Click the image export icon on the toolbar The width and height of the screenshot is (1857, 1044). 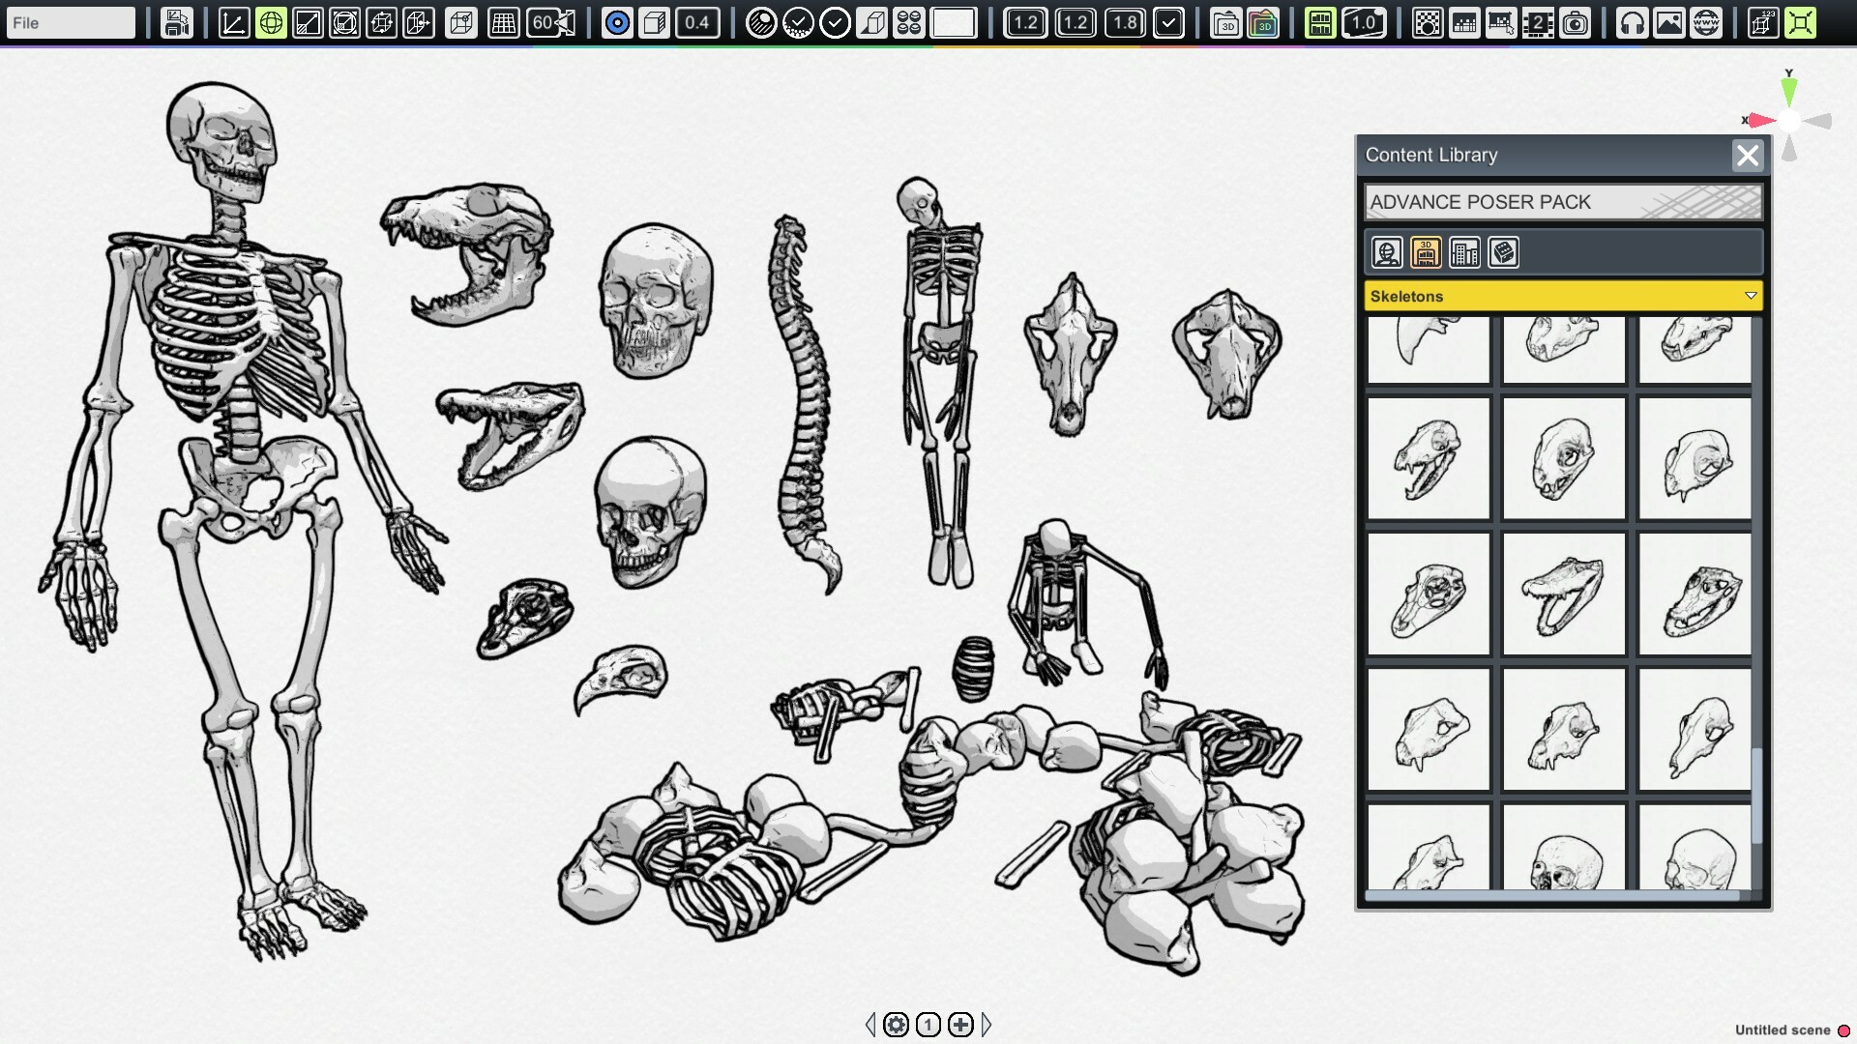(x=1670, y=22)
